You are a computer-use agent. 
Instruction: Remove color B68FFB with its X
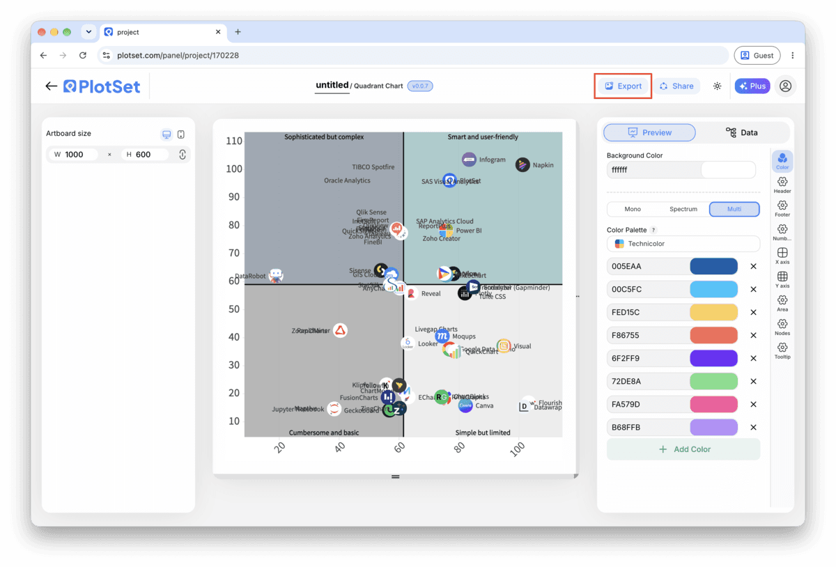click(x=753, y=427)
